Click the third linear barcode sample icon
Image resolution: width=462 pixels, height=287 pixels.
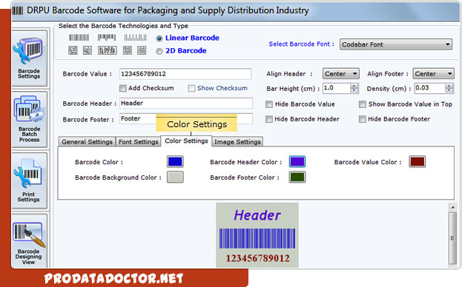point(135,37)
